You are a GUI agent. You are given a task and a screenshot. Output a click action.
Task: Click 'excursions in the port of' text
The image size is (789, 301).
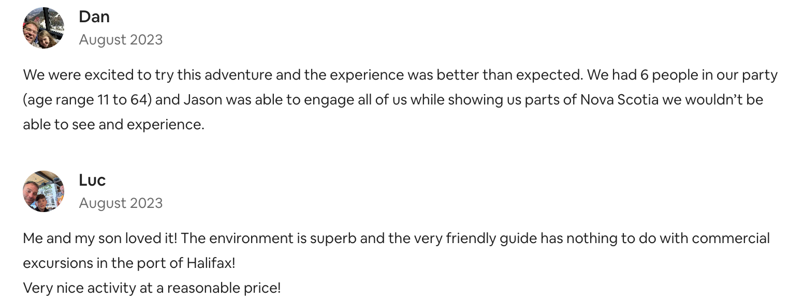click(x=102, y=263)
